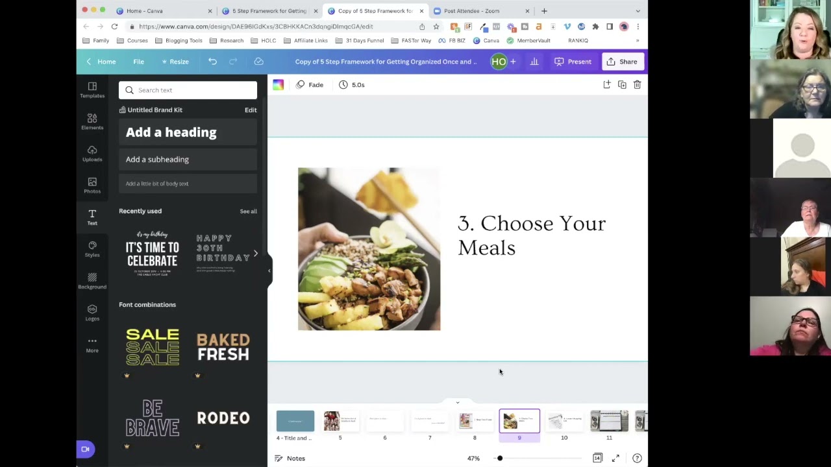Select the Be Brave font combination
This screenshot has width=831, height=467.
click(x=153, y=418)
